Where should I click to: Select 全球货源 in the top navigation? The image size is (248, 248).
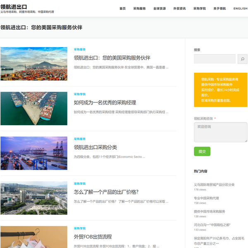[159, 8]
